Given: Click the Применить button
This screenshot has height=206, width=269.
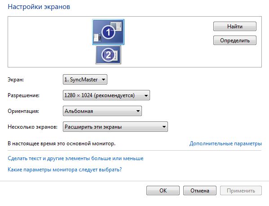Looking at the screenshot, I should 241,191.
